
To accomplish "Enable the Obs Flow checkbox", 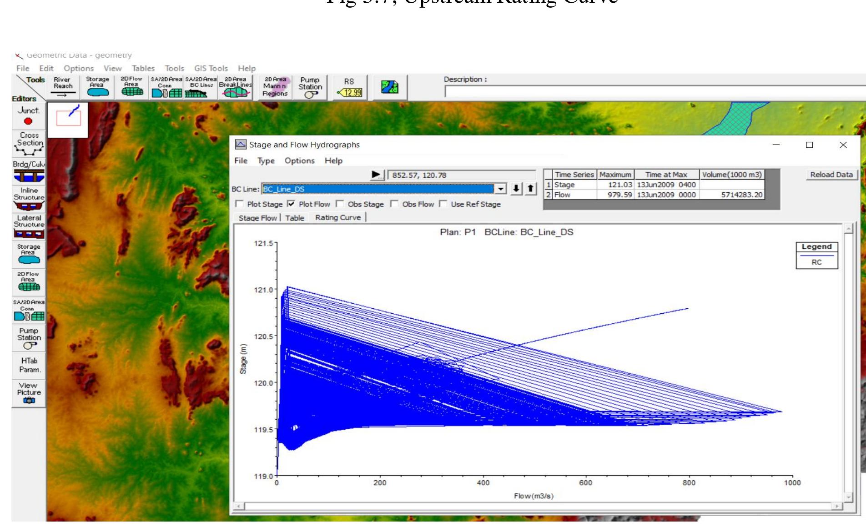I will (394, 204).
